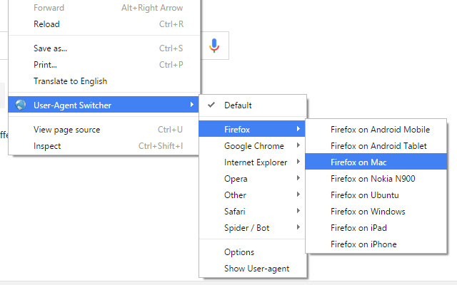Click the voice search microphone icon

pyautogui.click(x=214, y=46)
